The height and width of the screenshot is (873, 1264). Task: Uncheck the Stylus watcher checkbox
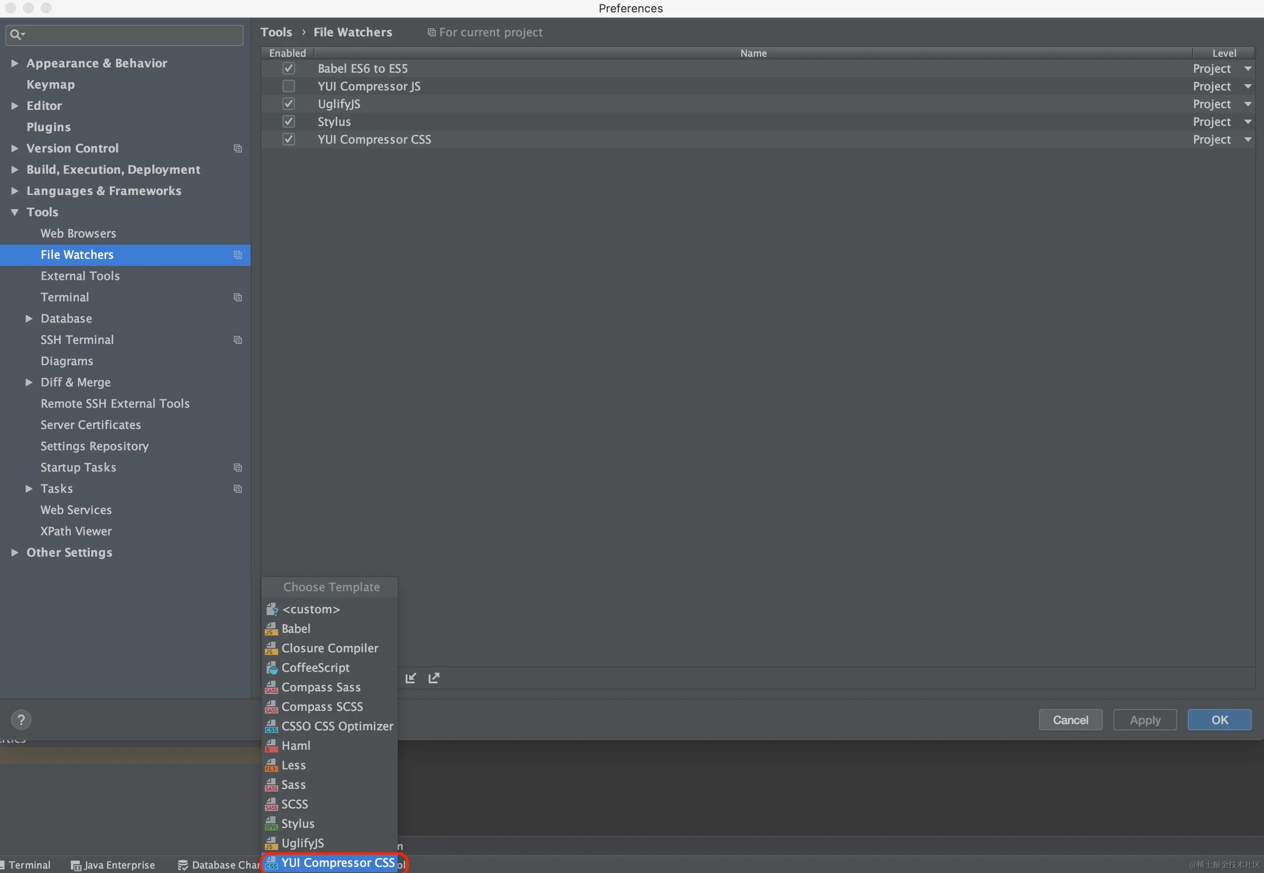[289, 121]
